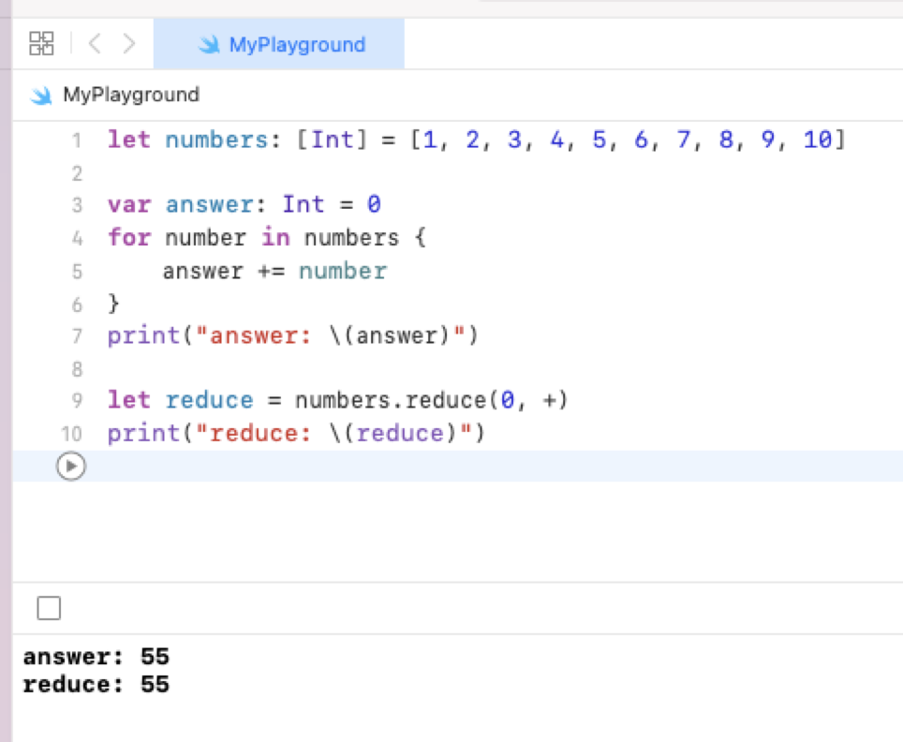The image size is (903, 742).
Task: Click 'for' keyword on line 4
Action: tap(129, 237)
